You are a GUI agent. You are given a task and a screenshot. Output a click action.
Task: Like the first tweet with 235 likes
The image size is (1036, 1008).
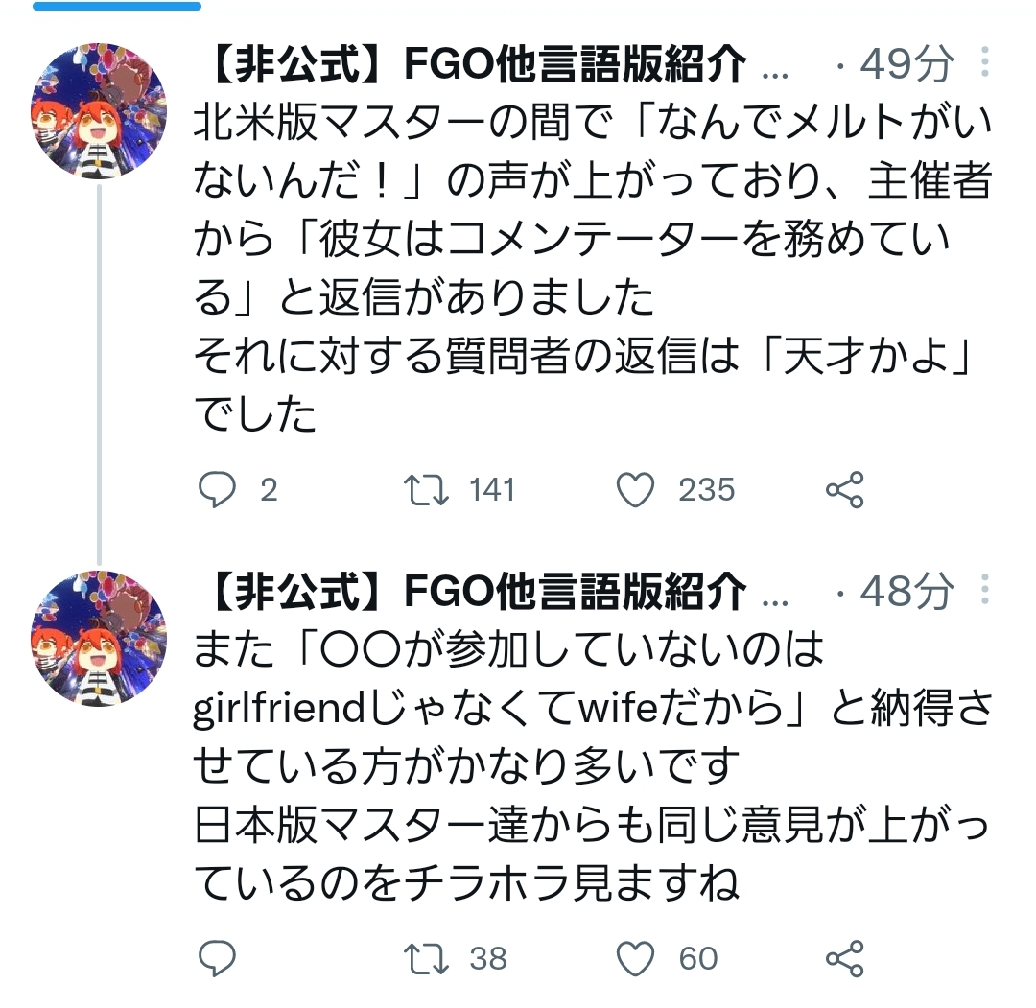[633, 490]
